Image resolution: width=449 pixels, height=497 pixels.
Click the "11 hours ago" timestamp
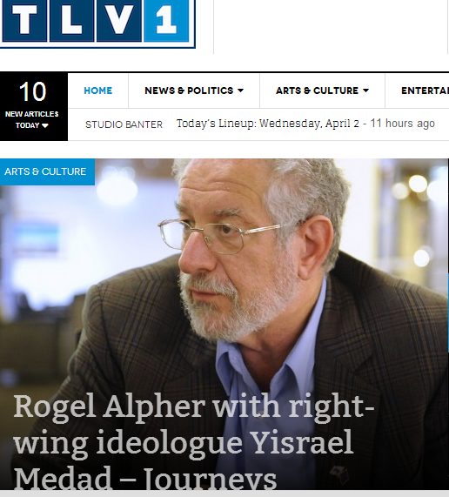[402, 124]
